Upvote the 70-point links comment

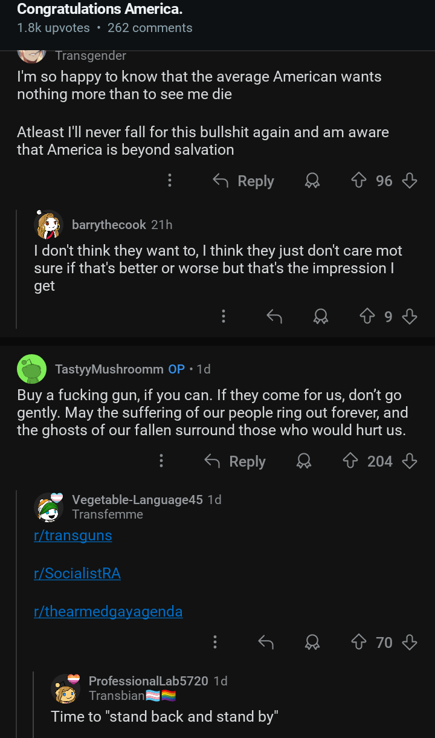click(x=359, y=642)
